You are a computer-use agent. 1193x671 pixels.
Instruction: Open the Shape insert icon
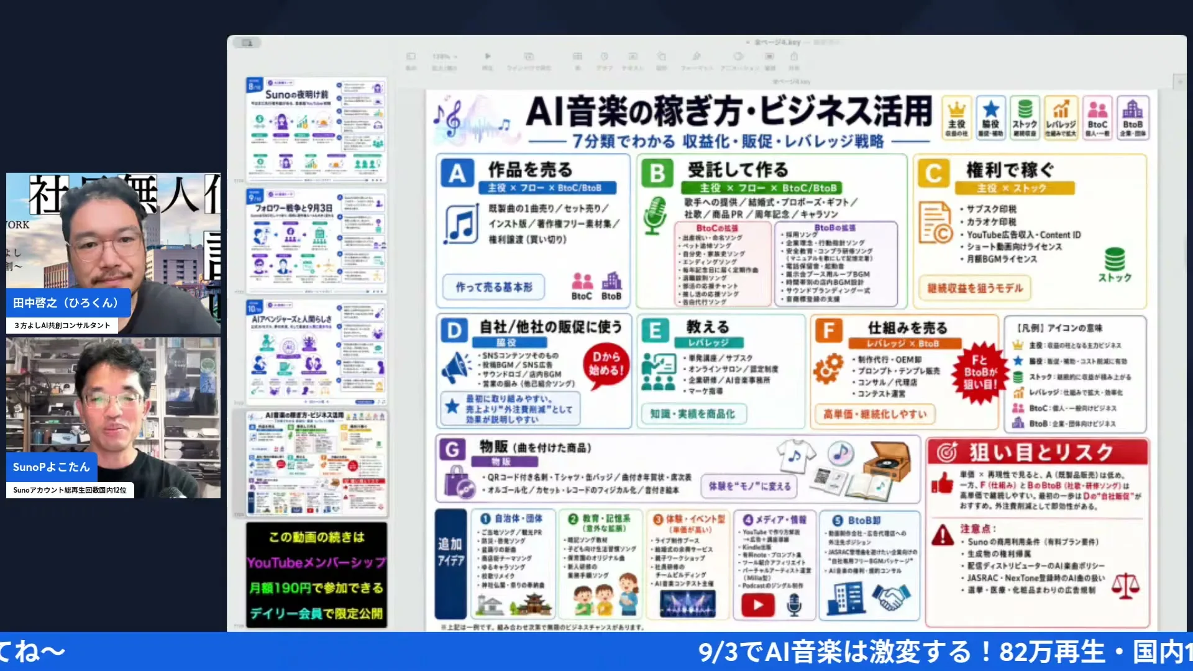[661, 57]
